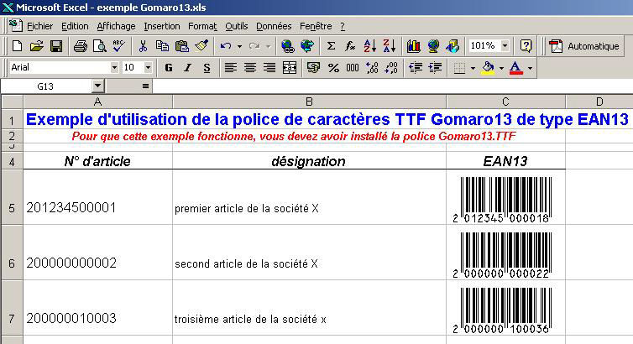
Task: Open the borders style dropdown arrow
Action: (x=473, y=68)
